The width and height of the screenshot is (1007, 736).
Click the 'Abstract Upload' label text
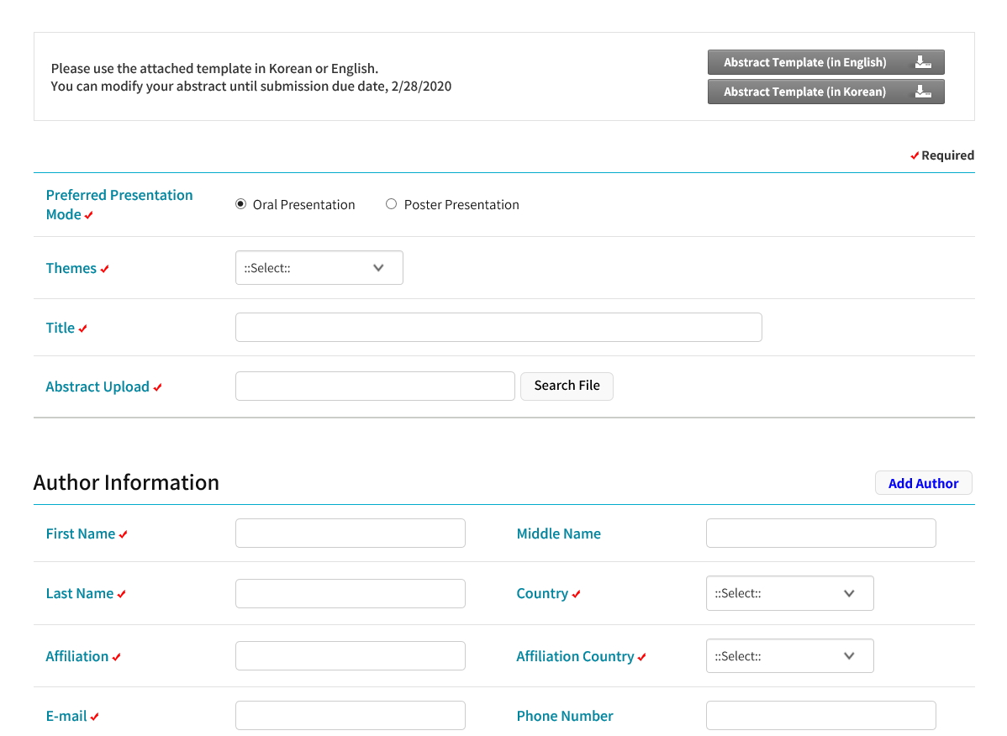tap(98, 387)
